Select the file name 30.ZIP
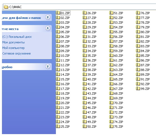Viewport: 156px width, 138px height. tap(92, 32)
